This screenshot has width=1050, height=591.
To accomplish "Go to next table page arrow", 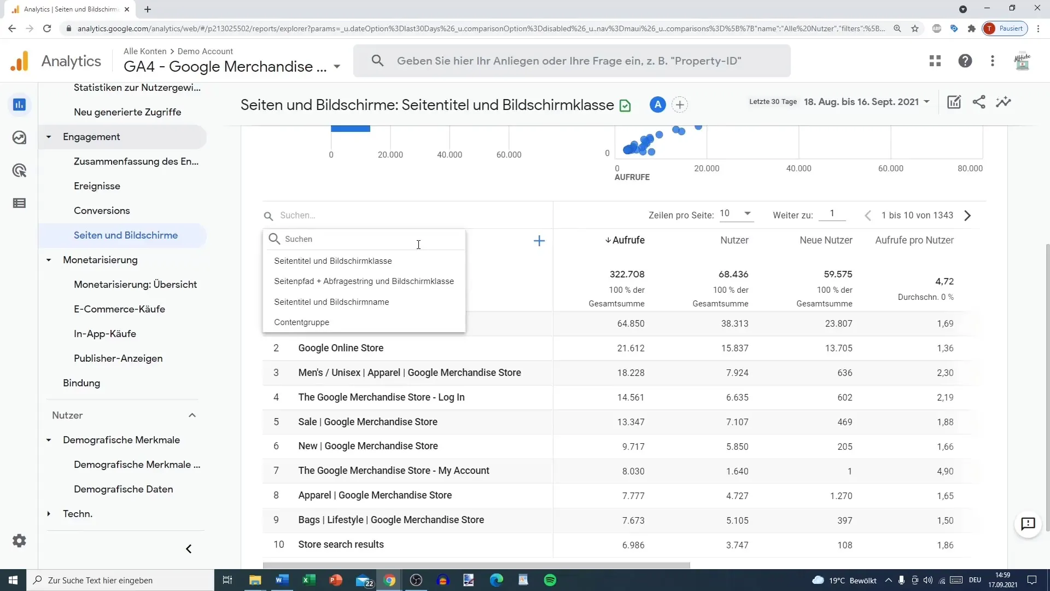I will (x=967, y=216).
